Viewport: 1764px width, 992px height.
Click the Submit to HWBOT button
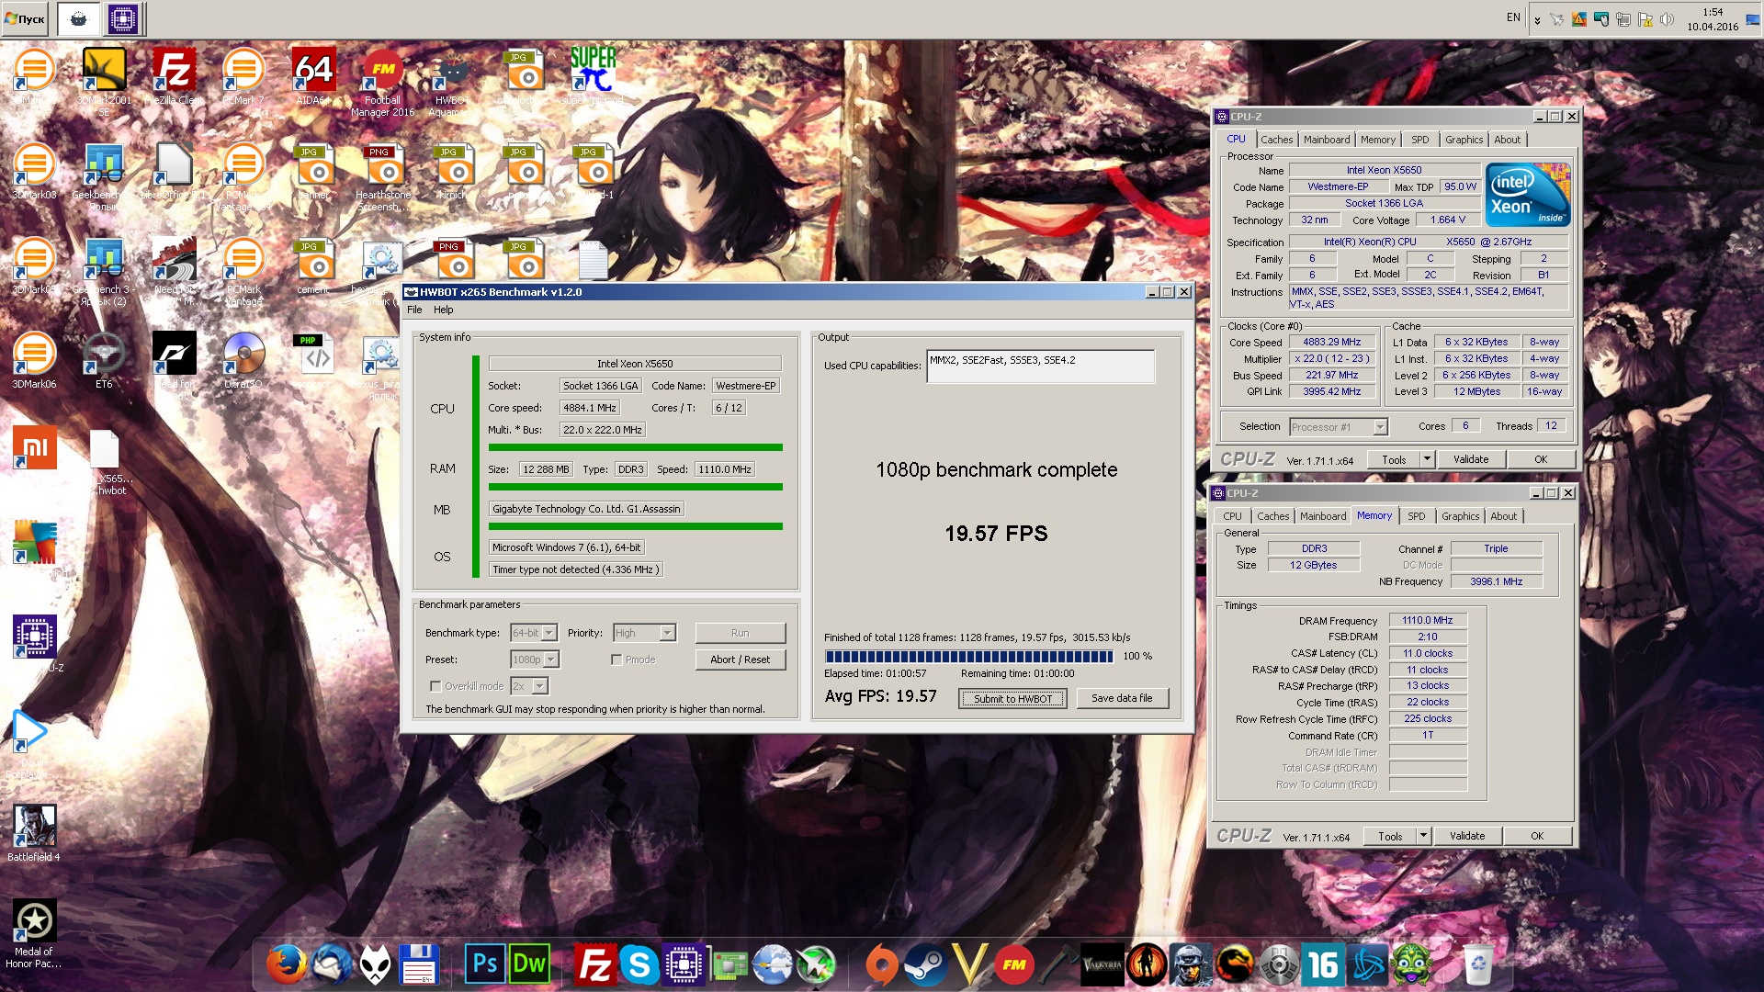coord(1012,699)
